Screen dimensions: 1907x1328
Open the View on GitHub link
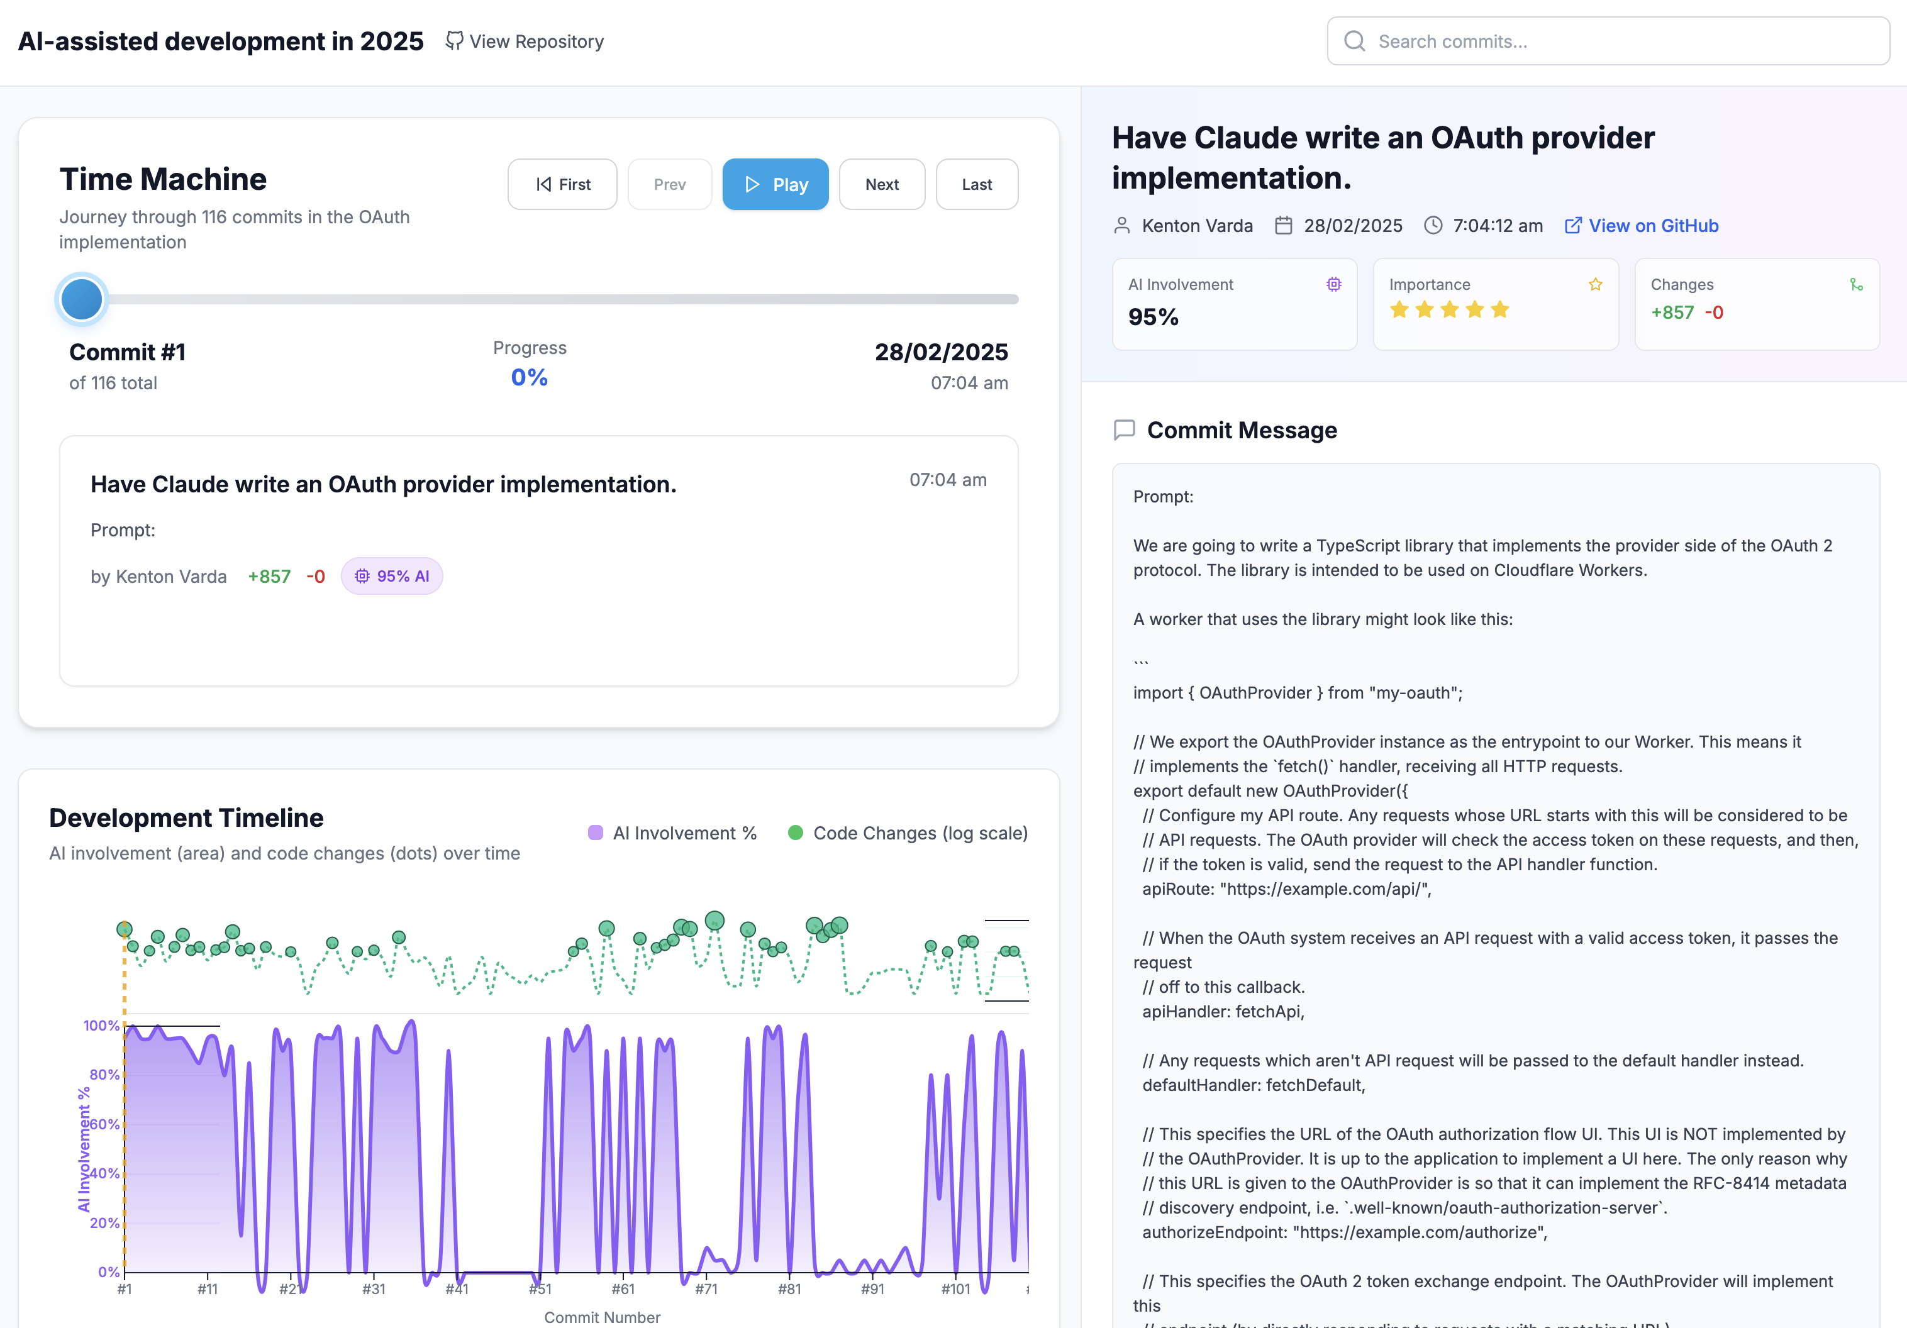(1641, 226)
